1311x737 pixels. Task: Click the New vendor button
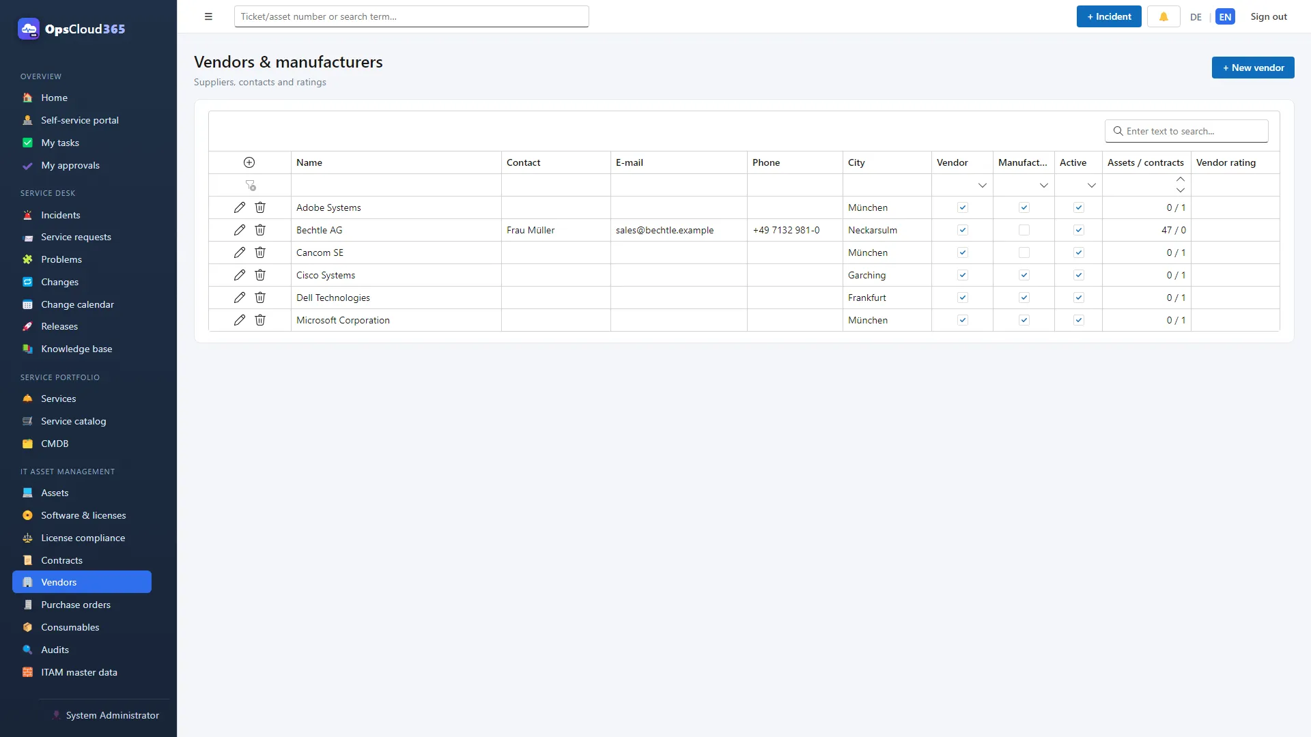coord(1253,68)
